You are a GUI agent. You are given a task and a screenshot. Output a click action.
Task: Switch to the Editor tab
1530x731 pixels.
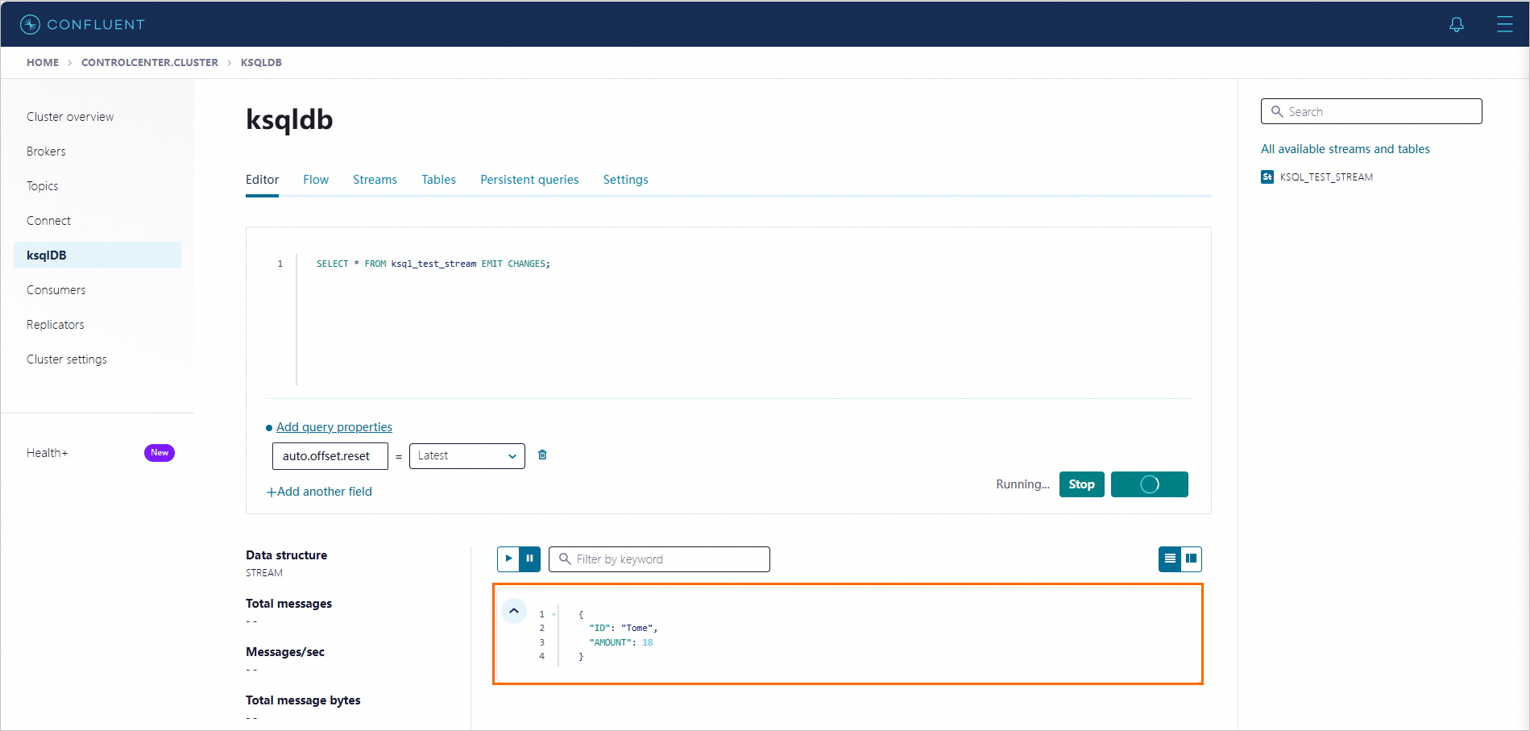(x=262, y=180)
